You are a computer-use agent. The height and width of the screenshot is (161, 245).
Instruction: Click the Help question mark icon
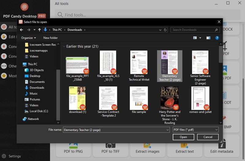coord(217,38)
